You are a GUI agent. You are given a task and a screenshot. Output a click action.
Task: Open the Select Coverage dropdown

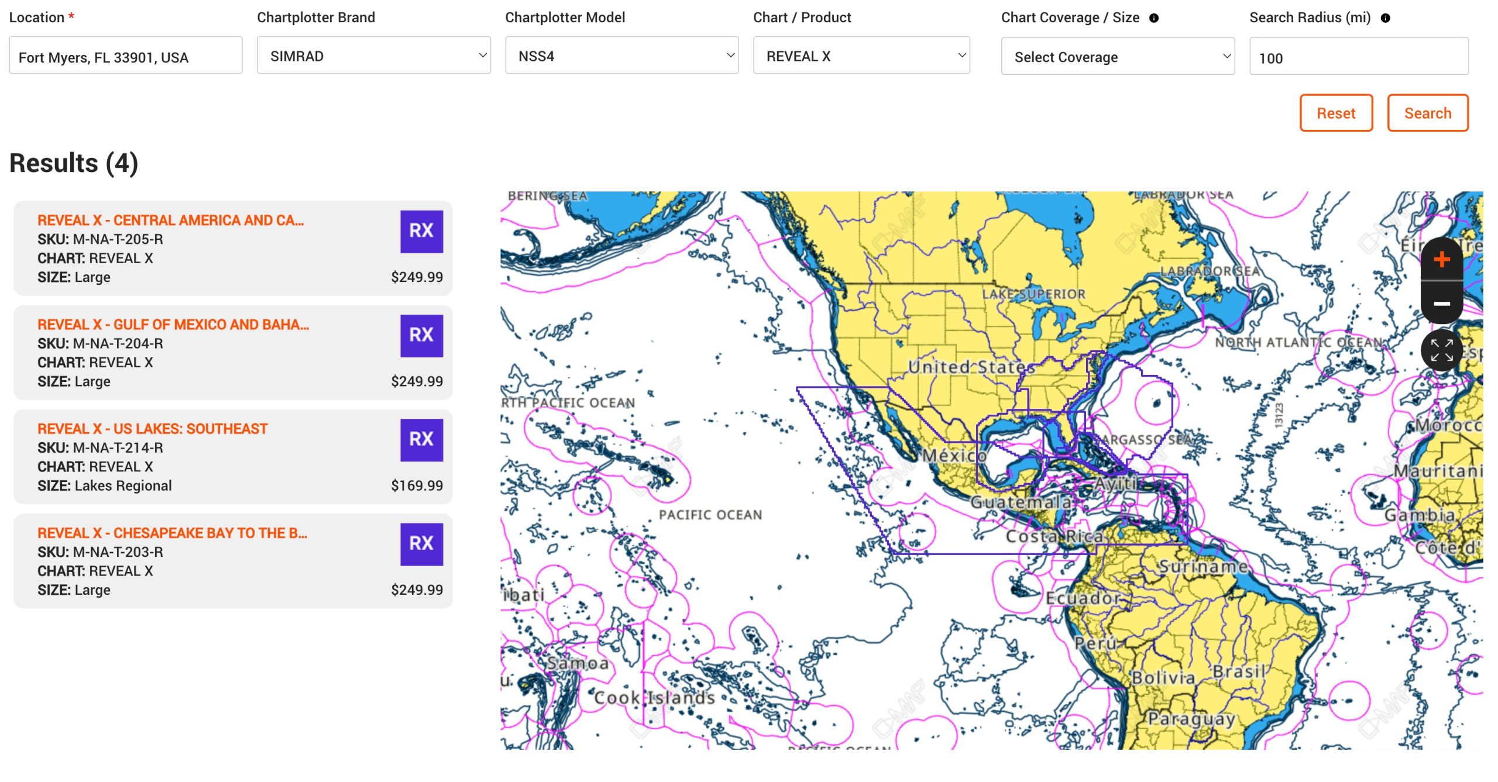pyautogui.click(x=1117, y=57)
